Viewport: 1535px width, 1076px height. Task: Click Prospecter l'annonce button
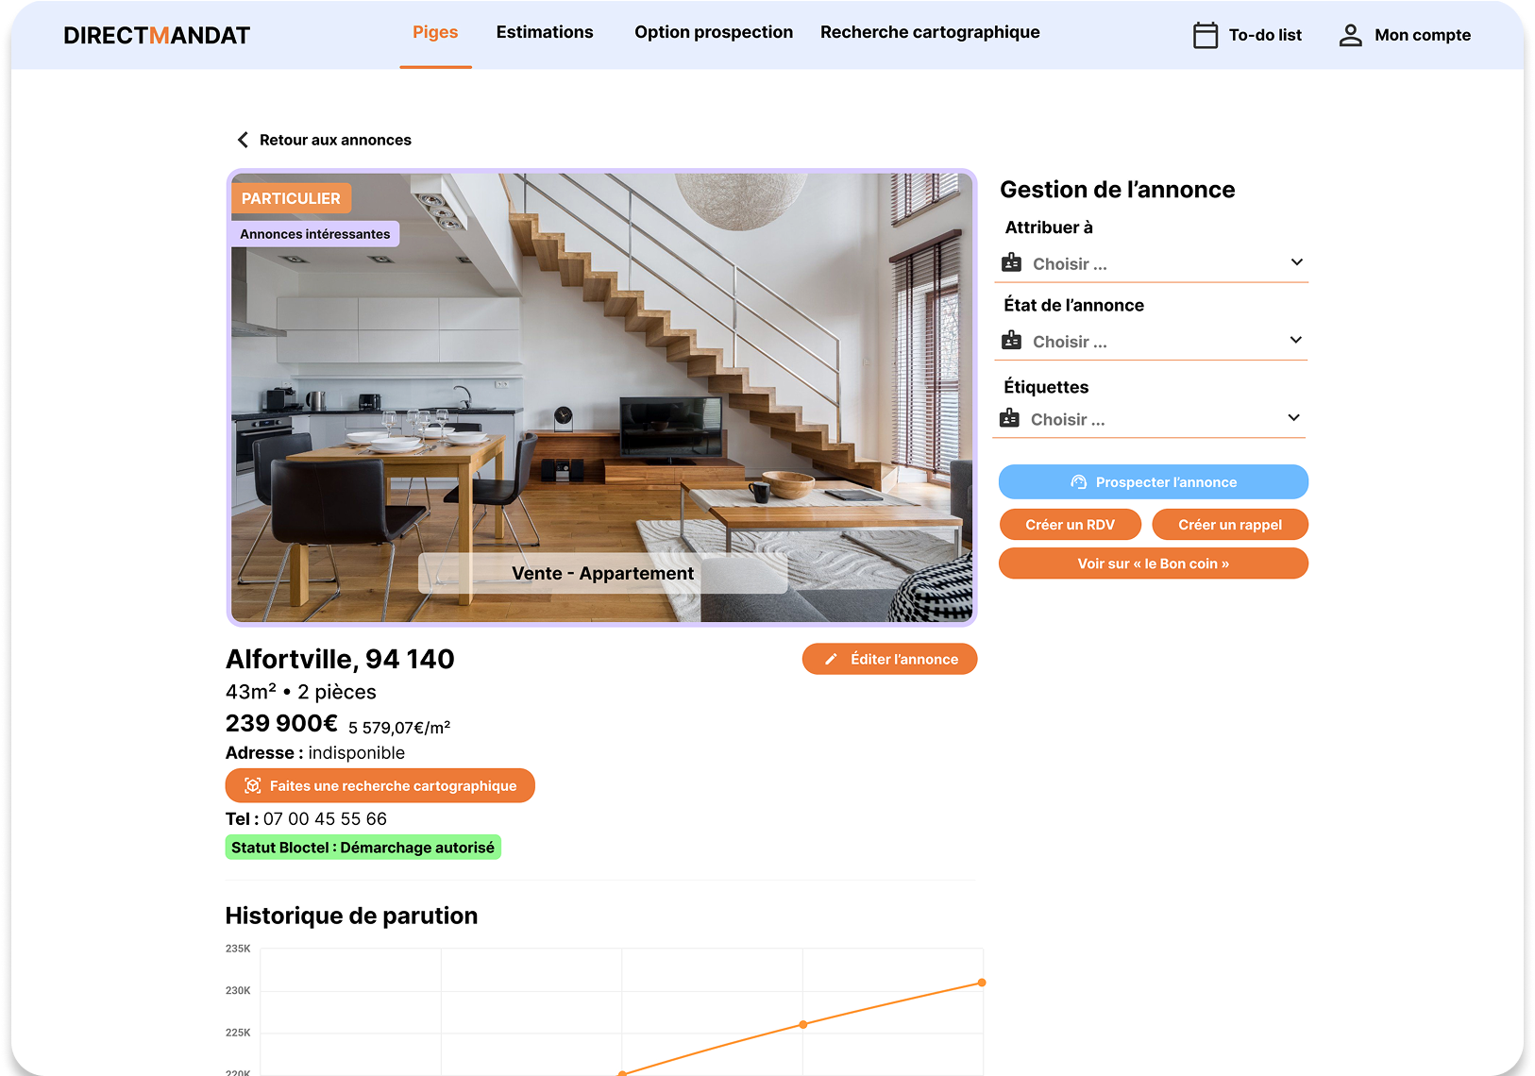pos(1154,481)
